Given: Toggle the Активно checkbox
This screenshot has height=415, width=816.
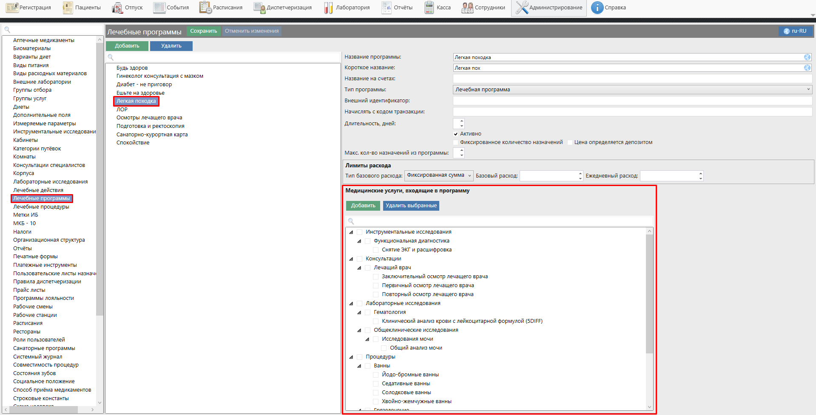Looking at the screenshot, I should tap(456, 134).
